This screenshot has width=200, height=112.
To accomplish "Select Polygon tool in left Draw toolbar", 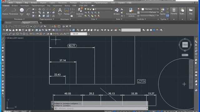I will pos(3,48).
